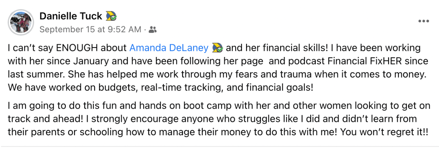The height and width of the screenshot is (148, 439).
Task: Open Danielle Tuck's profile picture
Action: 21,22
